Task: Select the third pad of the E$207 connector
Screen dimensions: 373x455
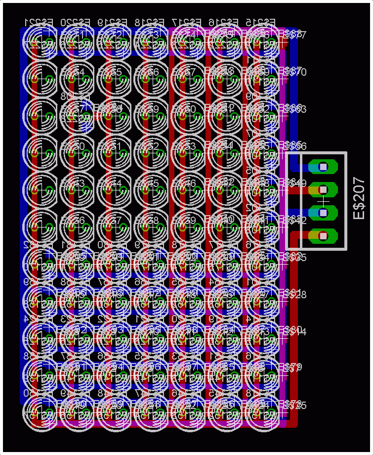Action: 323,213
